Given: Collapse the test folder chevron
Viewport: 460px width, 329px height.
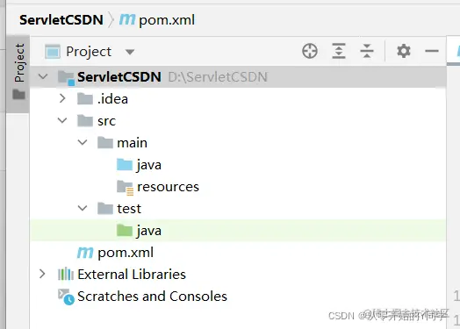Looking at the screenshot, I should click(83, 208).
